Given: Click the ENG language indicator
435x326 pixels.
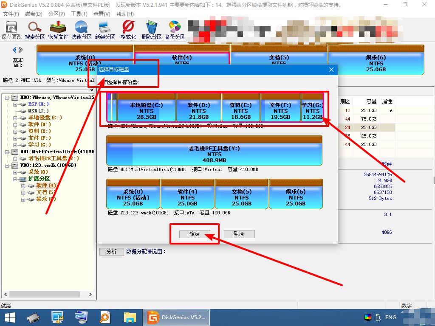Looking at the screenshot, I should pos(391,318).
